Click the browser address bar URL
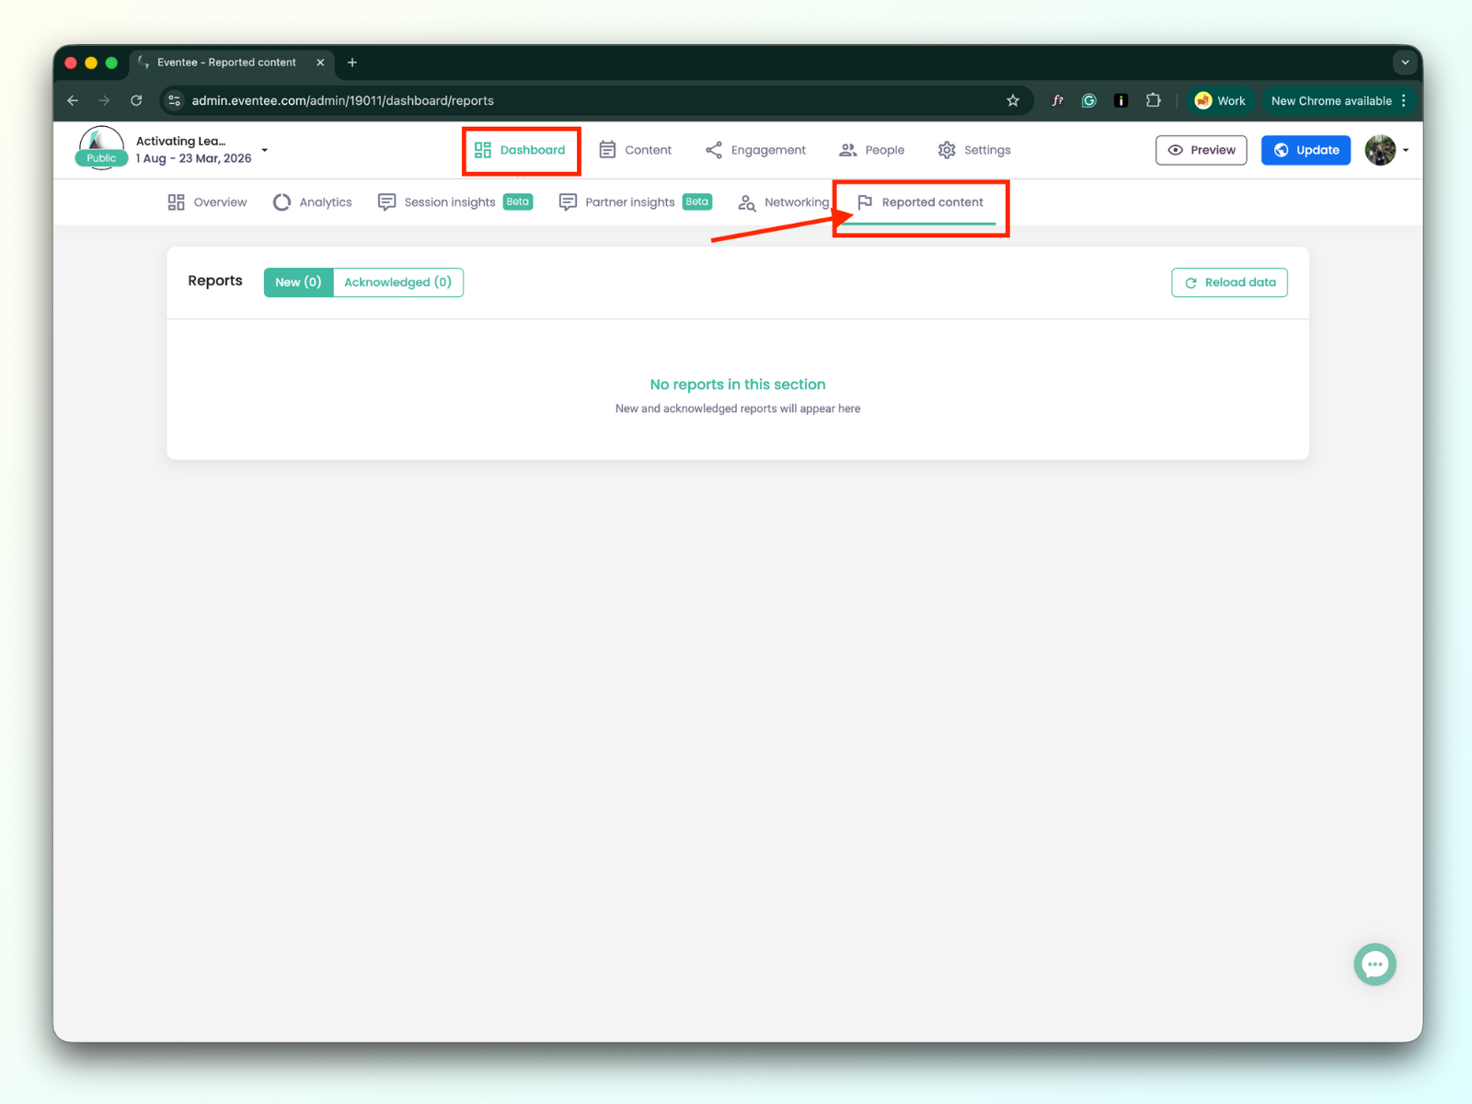This screenshot has width=1472, height=1104. [342, 100]
